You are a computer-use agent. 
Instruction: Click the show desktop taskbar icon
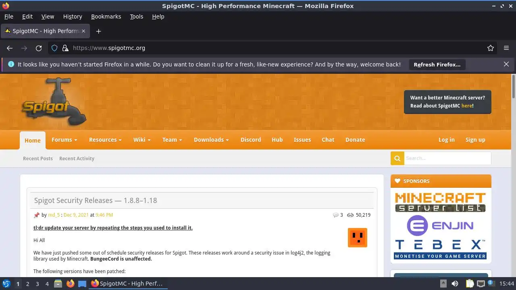click(82, 284)
